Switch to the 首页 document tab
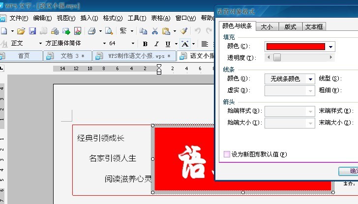The image size is (358, 204). tap(21, 56)
